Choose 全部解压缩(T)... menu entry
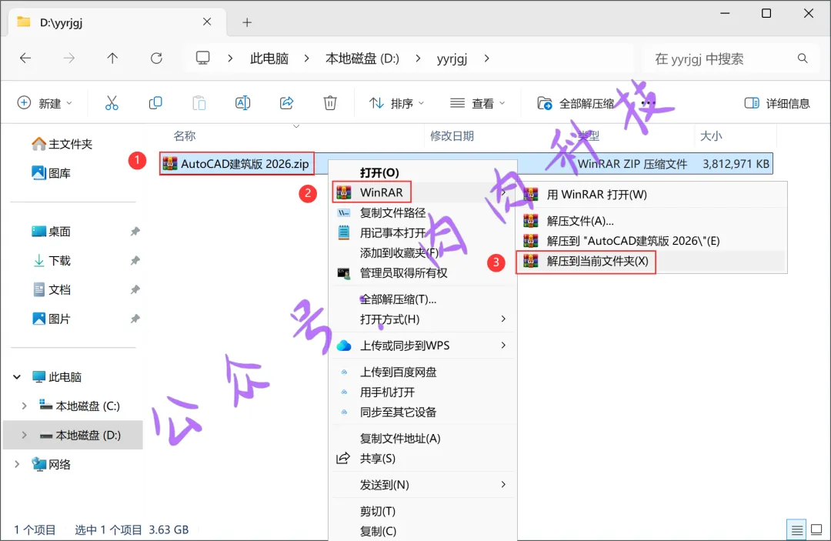The image size is (831, 541). pos(423,299)
